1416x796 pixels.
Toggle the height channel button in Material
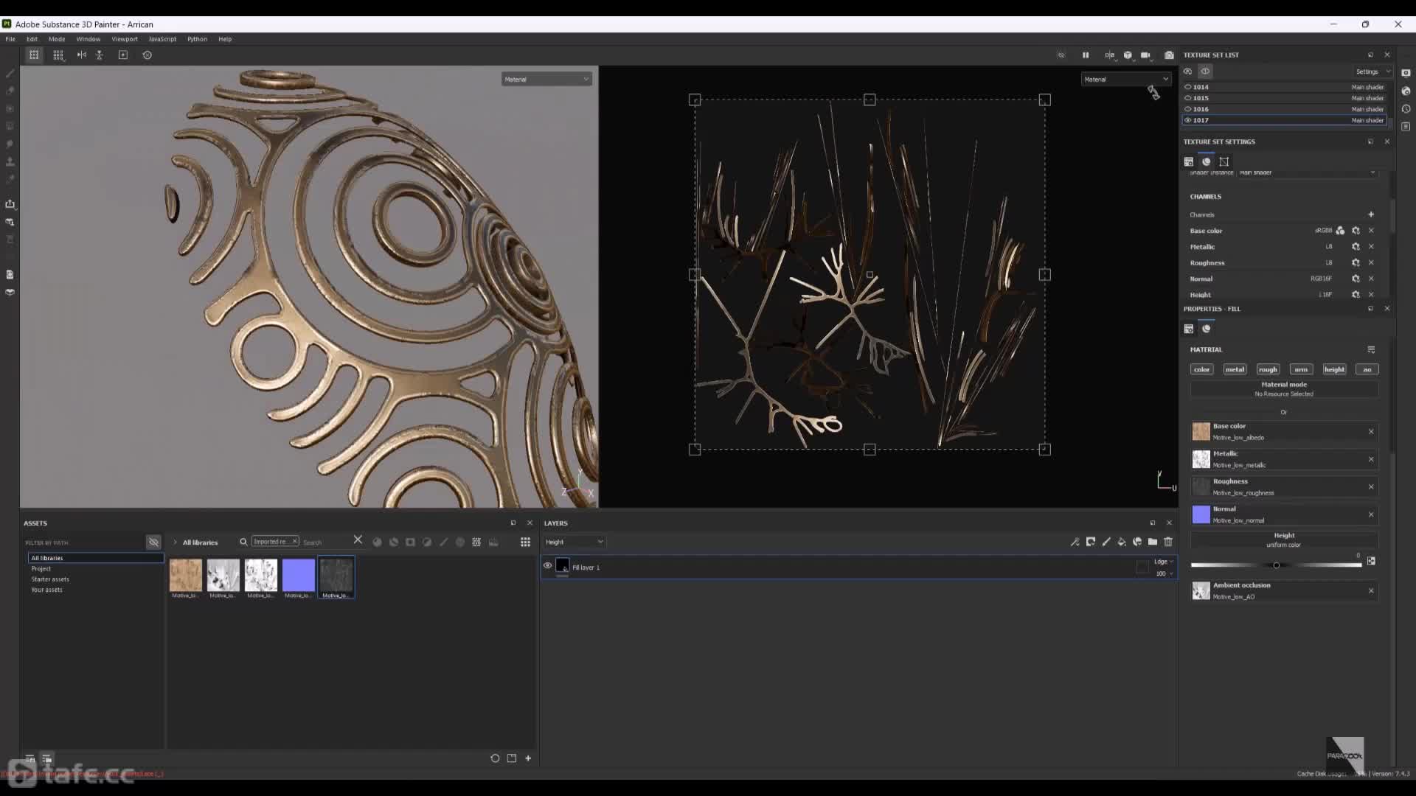coord(1334,369)
